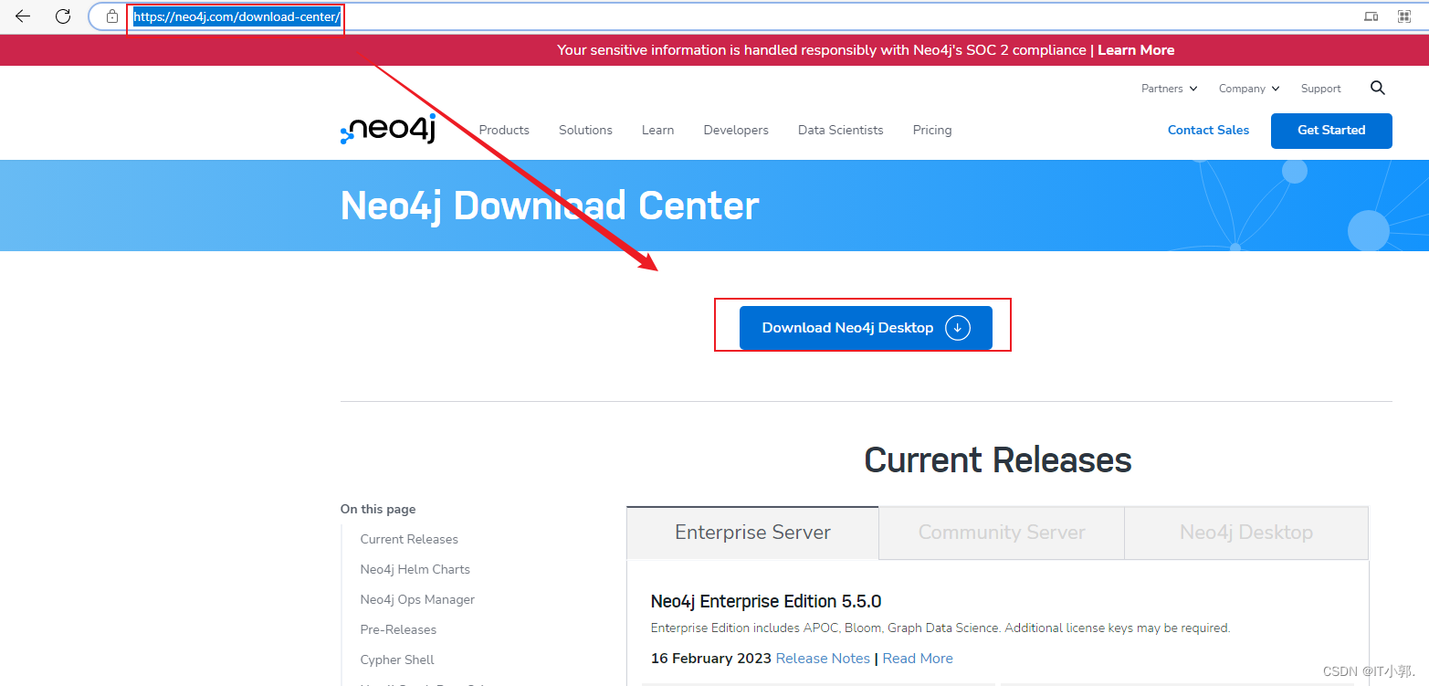Open the Solutions menu

(585, 130)
